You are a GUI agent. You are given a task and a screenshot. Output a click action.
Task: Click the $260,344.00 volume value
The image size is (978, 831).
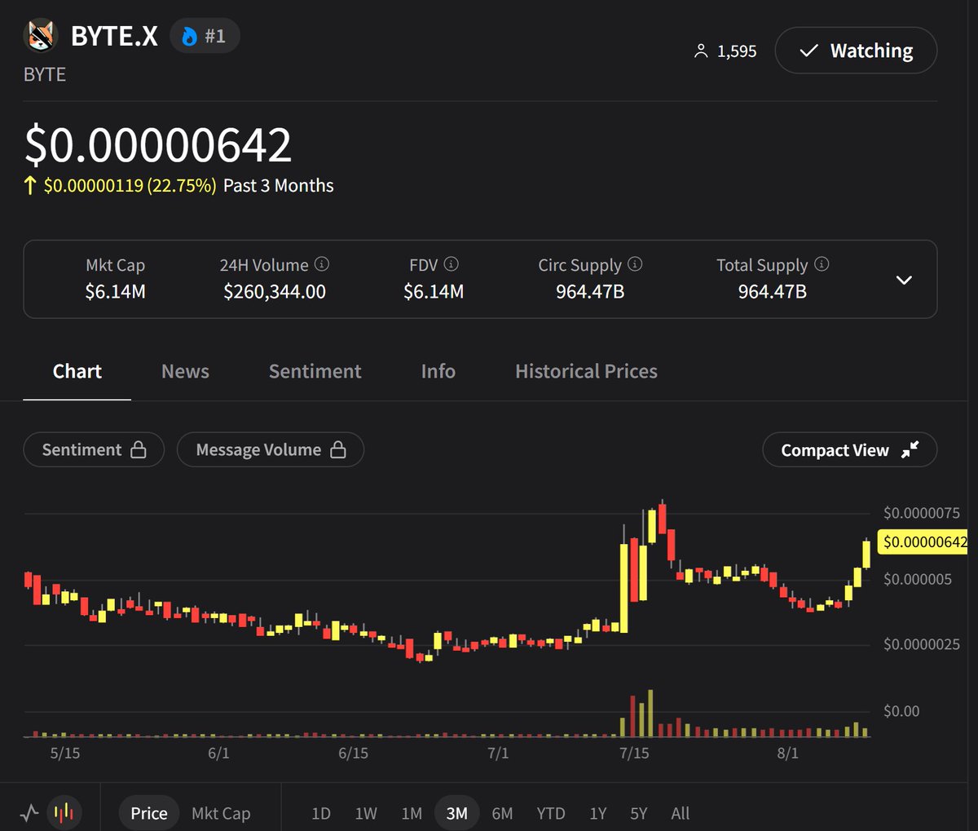tap(275, 292)
